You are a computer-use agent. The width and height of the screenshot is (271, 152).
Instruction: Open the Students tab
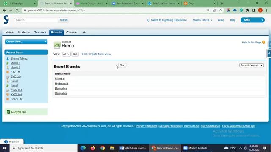point(24,32)
